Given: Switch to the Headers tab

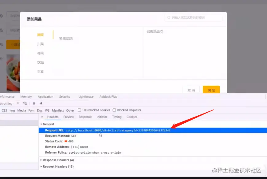Looking at the screenshot, I should [53, 117].
